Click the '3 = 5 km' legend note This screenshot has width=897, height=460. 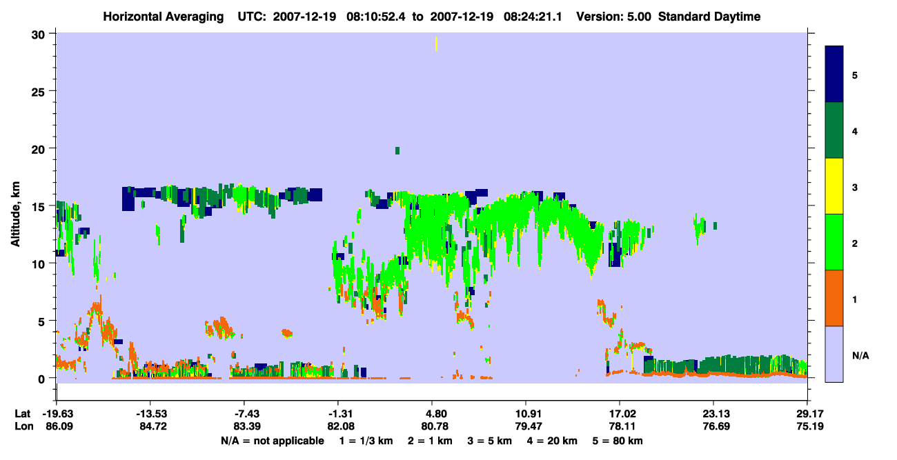pyautogui.click(x=490, y=441)
